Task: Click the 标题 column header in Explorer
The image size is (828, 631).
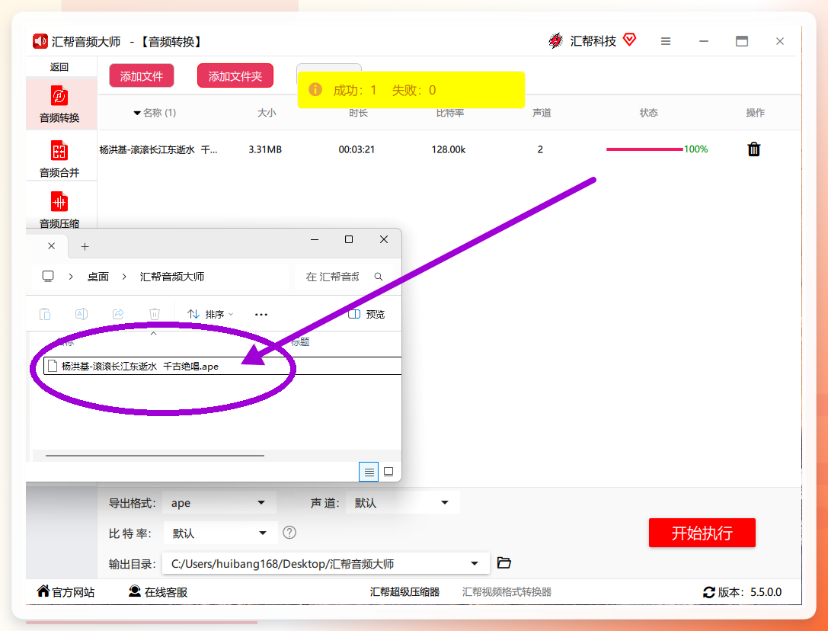Action: click(x=300, y=342)
